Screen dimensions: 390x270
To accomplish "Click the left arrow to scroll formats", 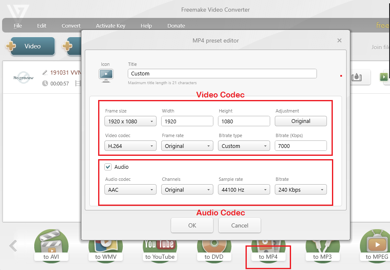I will pyautogui.click(x=13, y=246).
